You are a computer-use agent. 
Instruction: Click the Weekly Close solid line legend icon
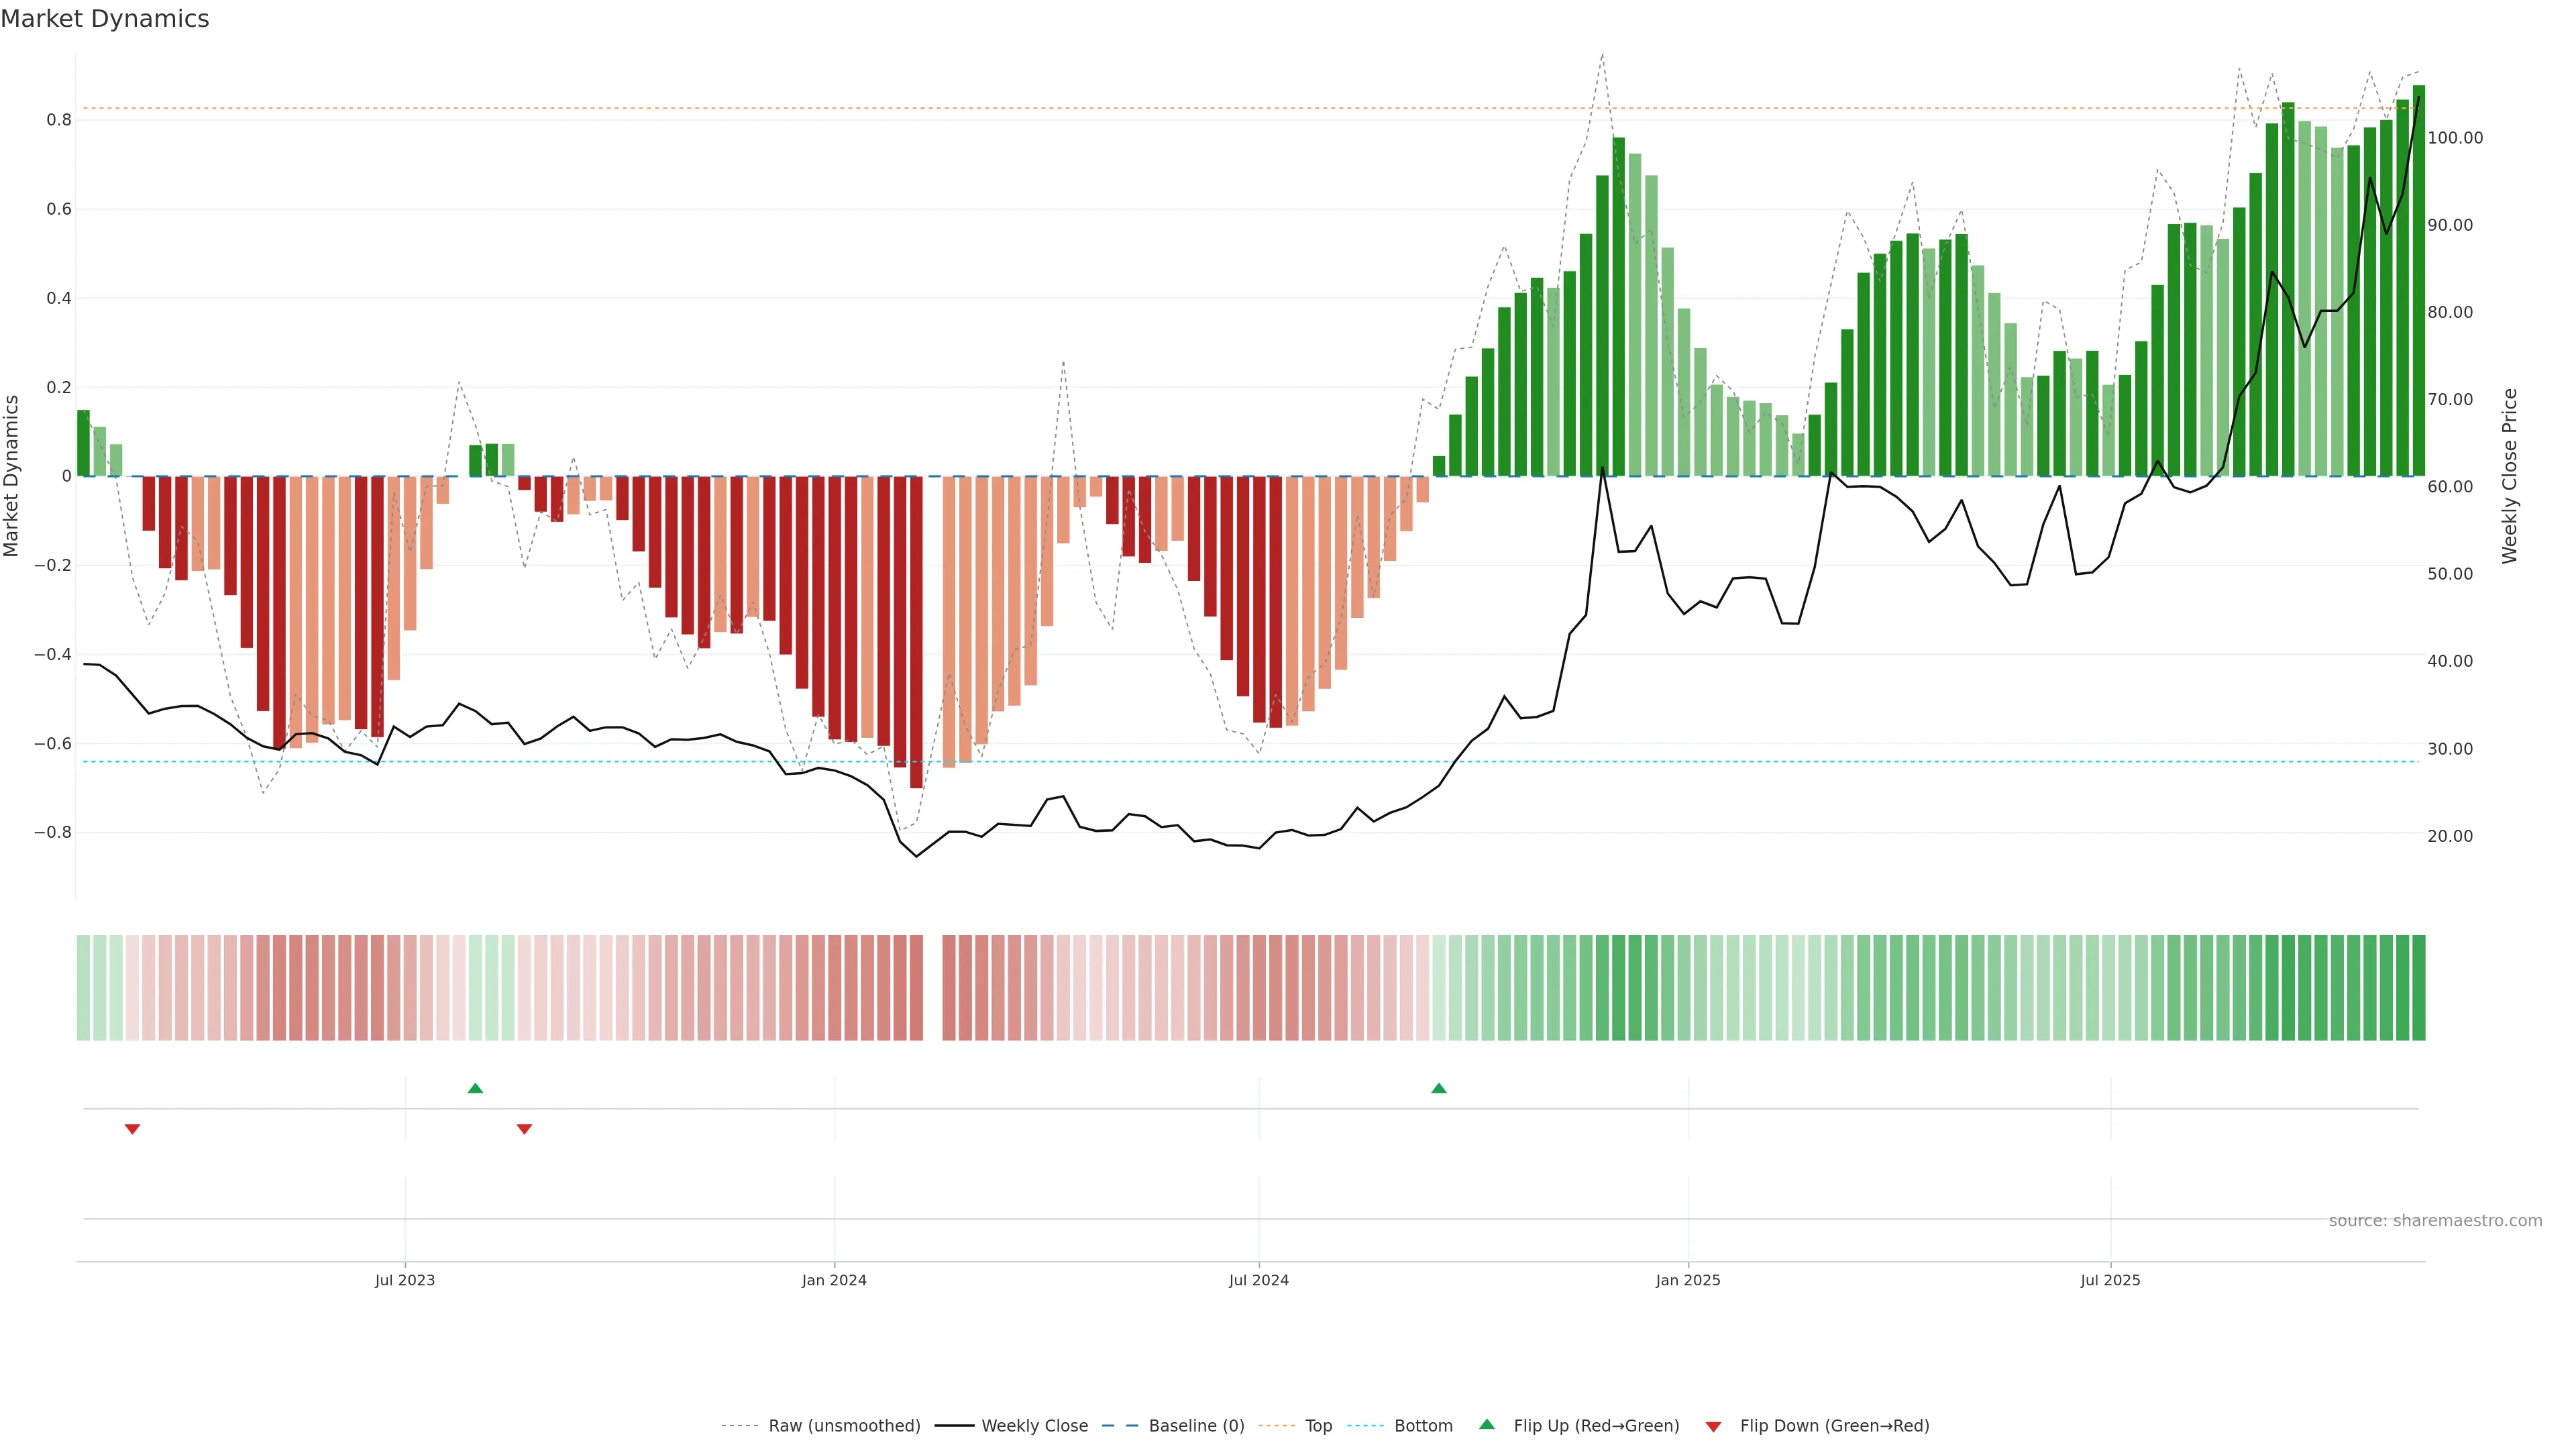pyautogui.click(x=954, y=1426)
